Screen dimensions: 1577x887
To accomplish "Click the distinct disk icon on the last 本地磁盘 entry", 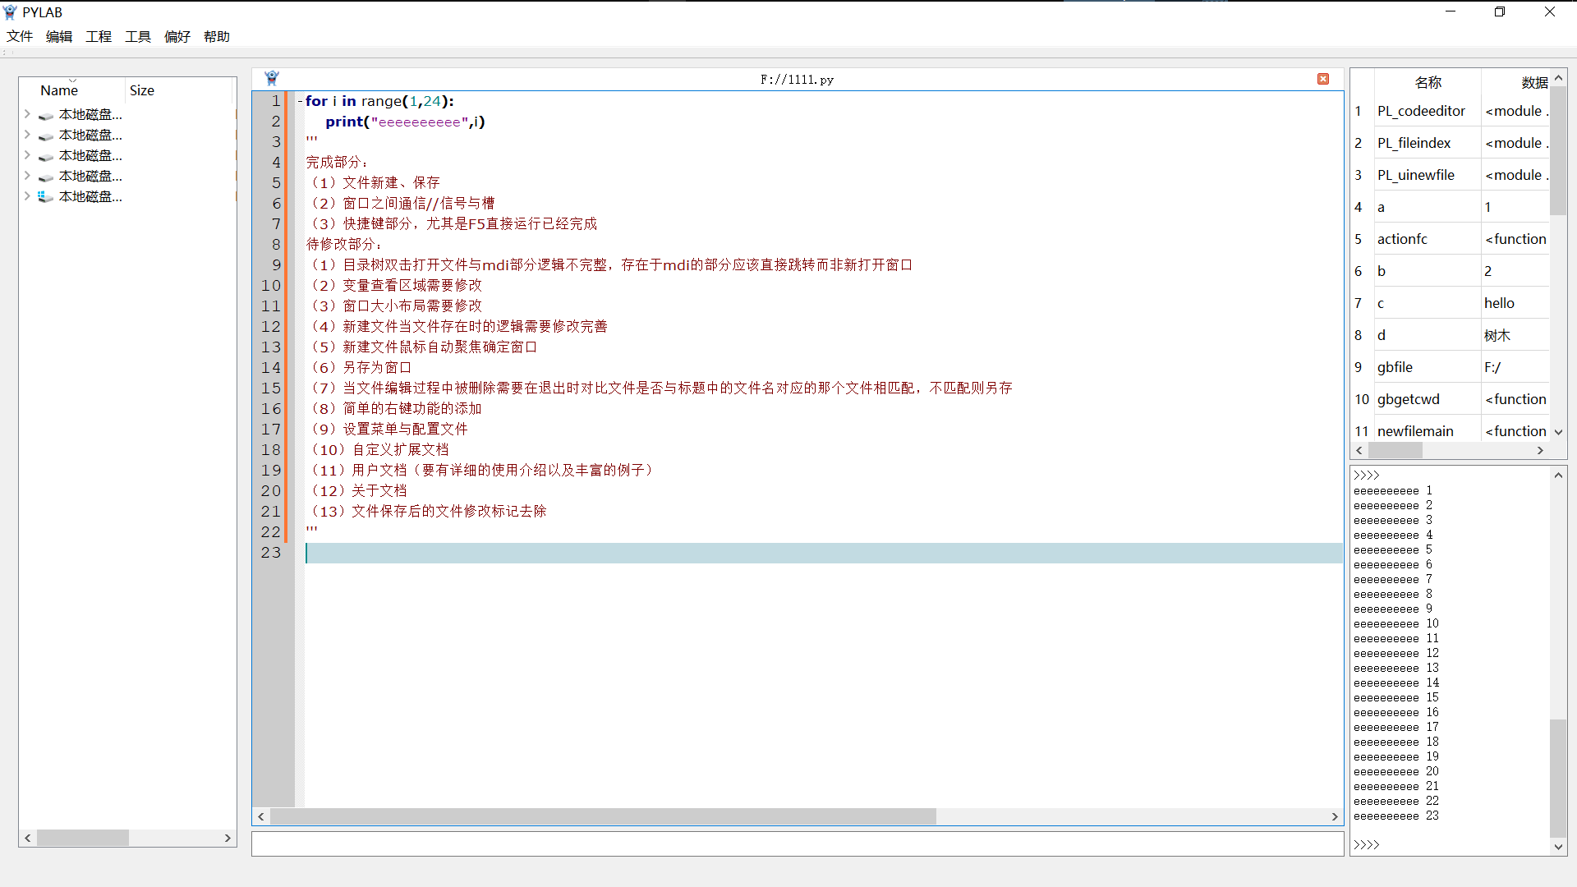I will 46,196.
